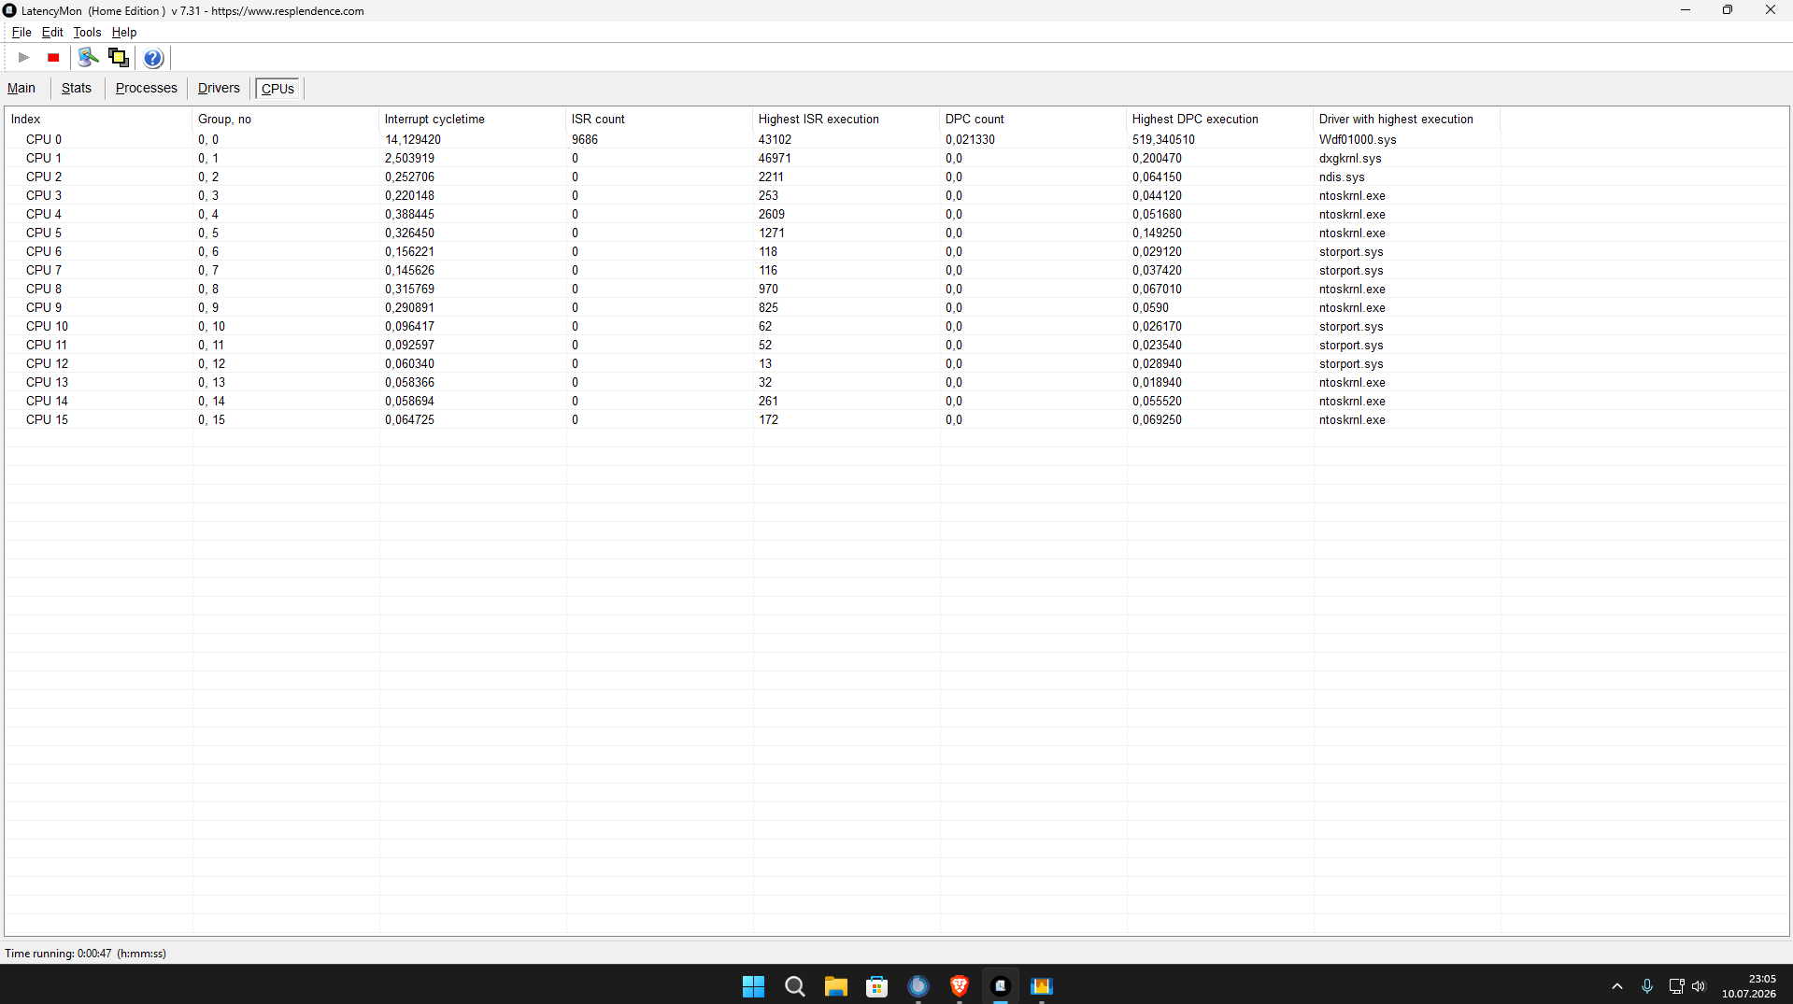Sort by Driver with highest execution header
Image resolution: width=1793 pixels, height=1004 pixels.
[1407, 119]
